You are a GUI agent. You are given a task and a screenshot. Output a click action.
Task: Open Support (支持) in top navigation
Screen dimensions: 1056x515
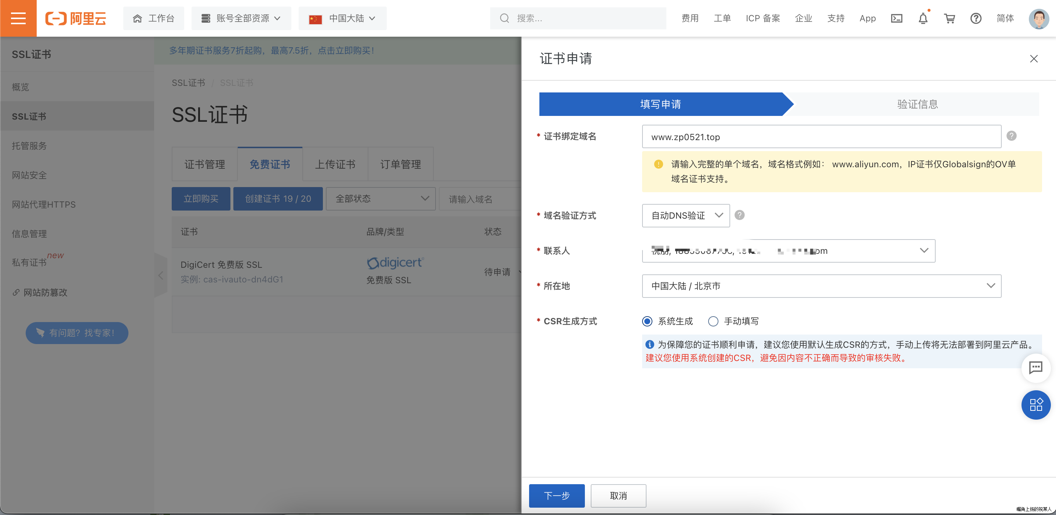click(x=835, y=18)
